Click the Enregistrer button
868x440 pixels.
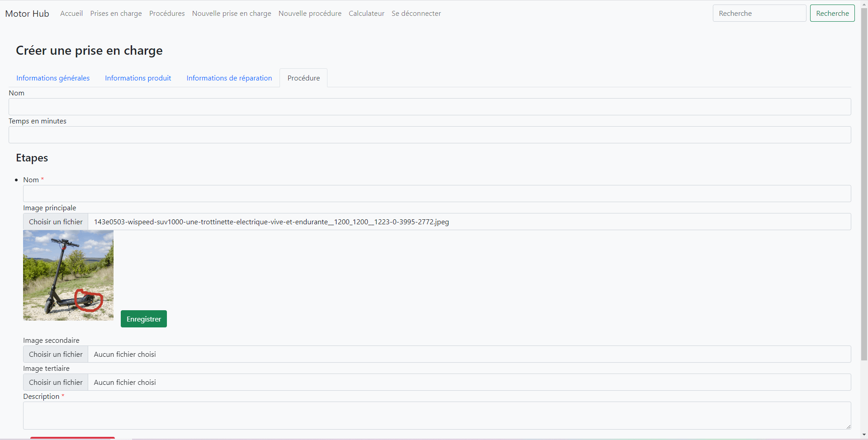[x=144, y=319]
